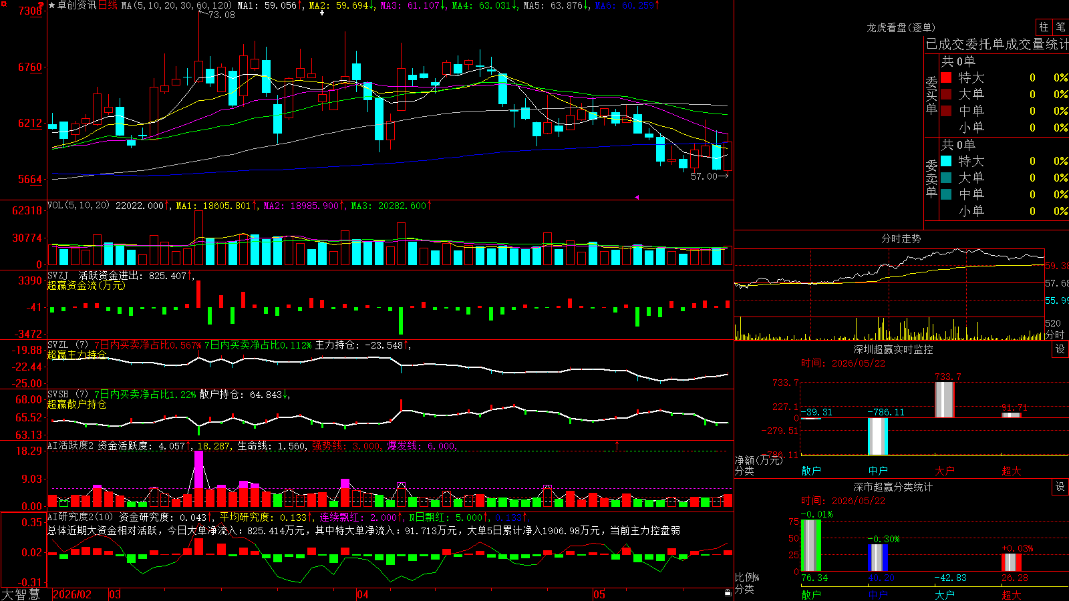The height and width of the screenshot is (601, 1069).
Task: Open 设 settings for 深市超赢分类统计
Action: pyautogui.click(x=1060, y=487)
